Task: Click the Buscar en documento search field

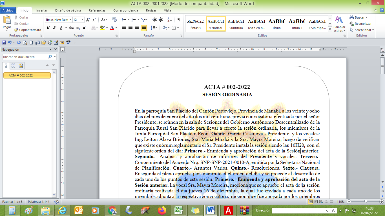Action: 25,57
